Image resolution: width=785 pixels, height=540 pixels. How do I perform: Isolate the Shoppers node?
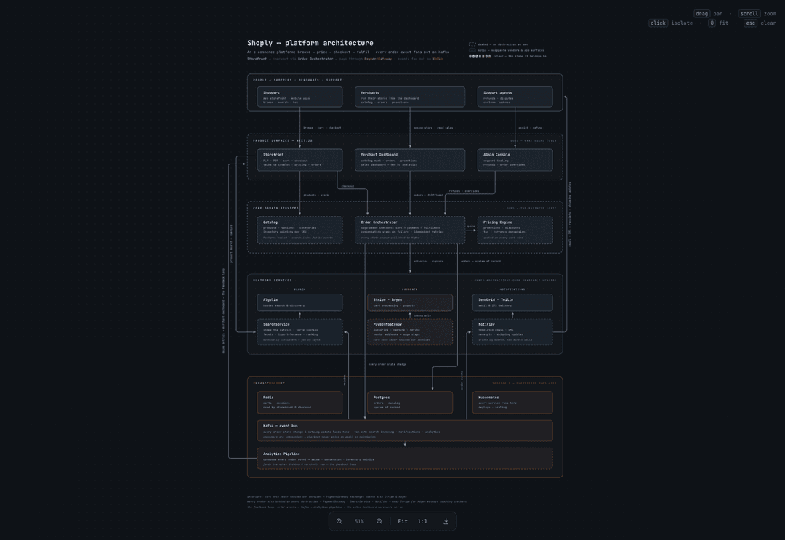(300, 97)
